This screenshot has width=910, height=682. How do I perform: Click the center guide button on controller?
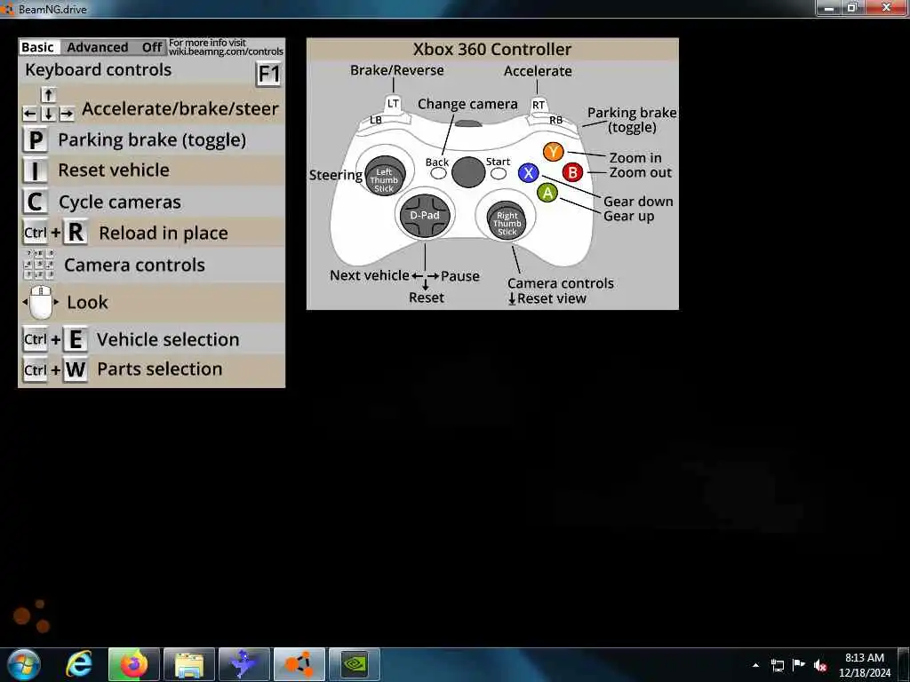[x=468, y=171]
